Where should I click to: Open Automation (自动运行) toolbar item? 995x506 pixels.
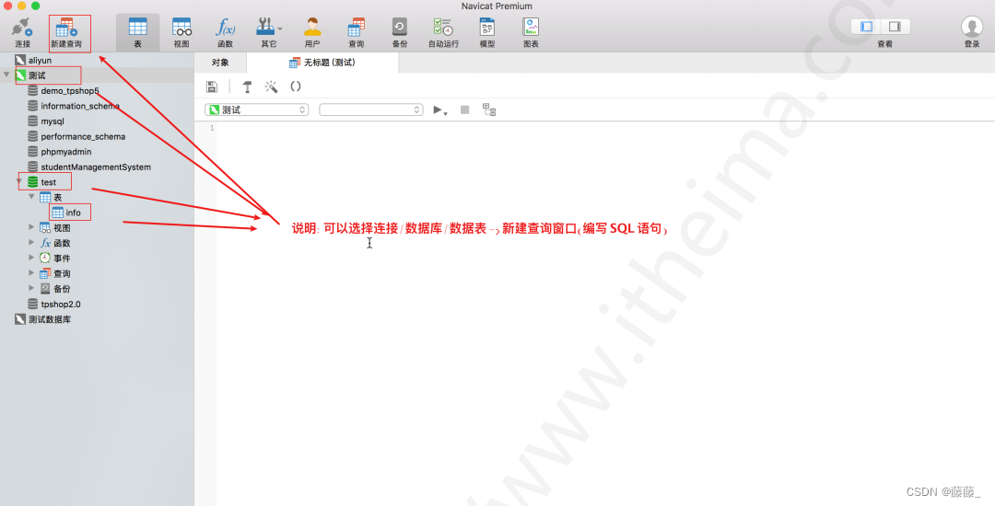coord(443,32)
